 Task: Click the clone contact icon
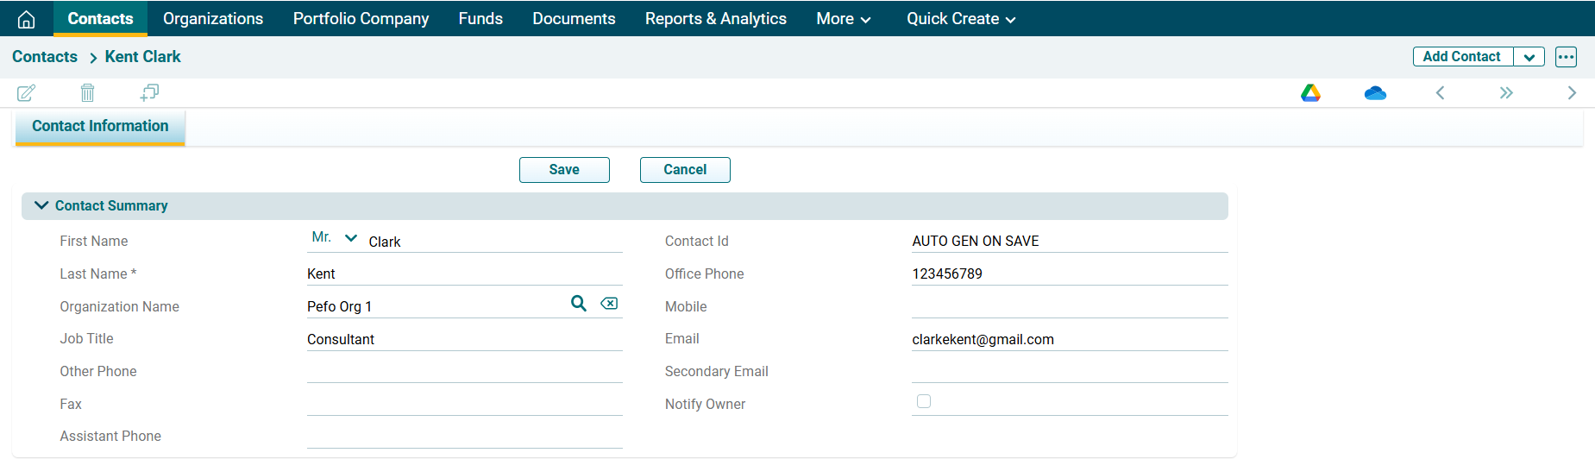149,92
